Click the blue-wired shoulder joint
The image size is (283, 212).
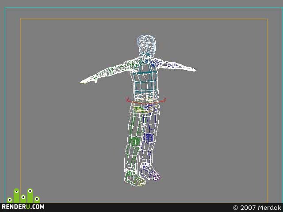154,64
